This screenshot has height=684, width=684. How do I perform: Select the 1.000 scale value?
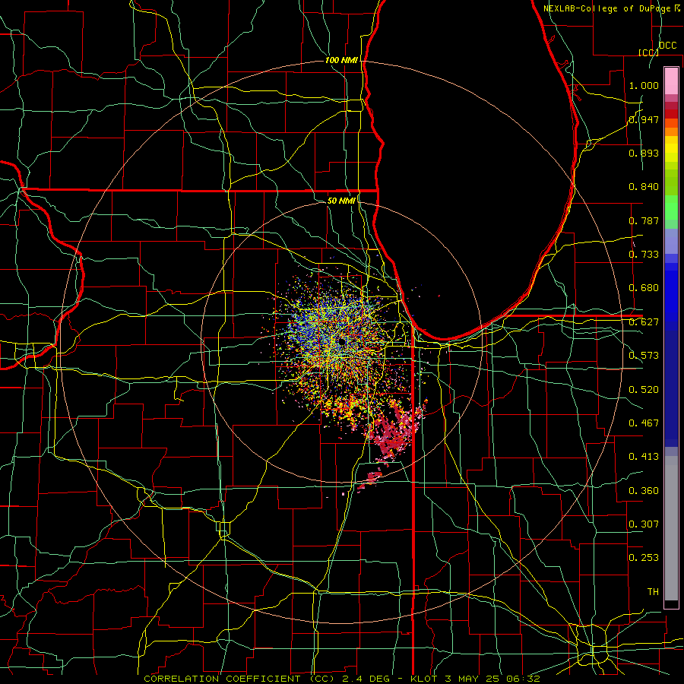644,85
